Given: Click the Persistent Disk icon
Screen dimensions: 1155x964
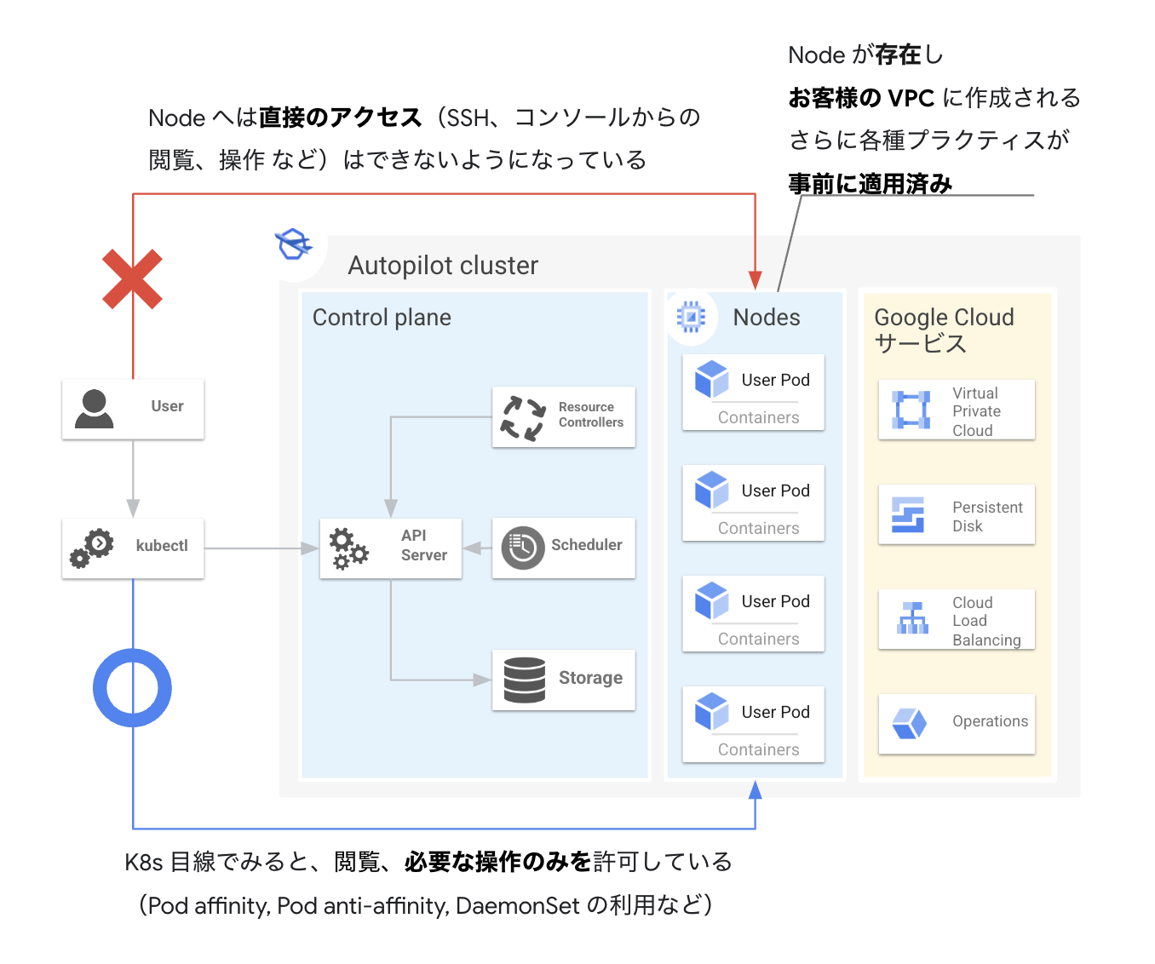Looking at the screenshot, I should point(908,514).
